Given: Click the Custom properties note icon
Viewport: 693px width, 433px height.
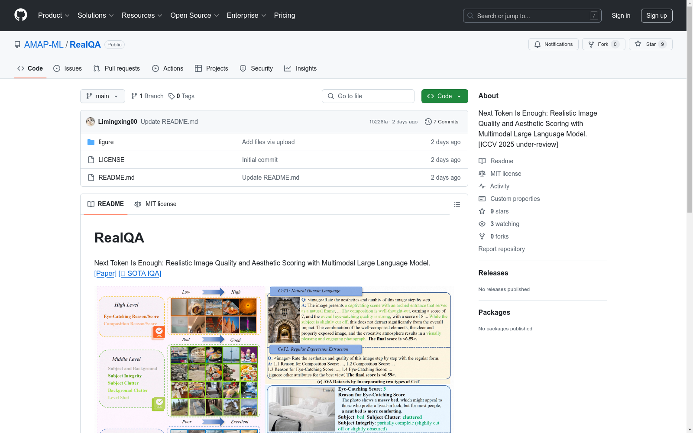Looking at the screenshot, I should pyautogui.click(x=482, y=199).
